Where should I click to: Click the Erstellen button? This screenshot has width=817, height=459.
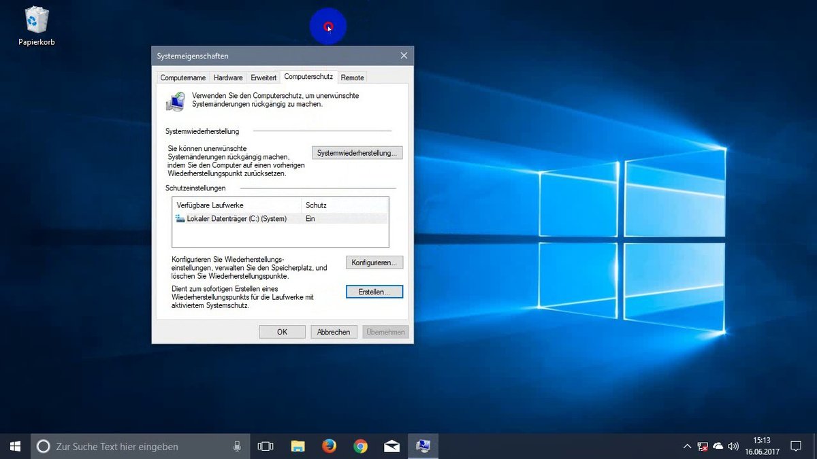coord(374,291)
